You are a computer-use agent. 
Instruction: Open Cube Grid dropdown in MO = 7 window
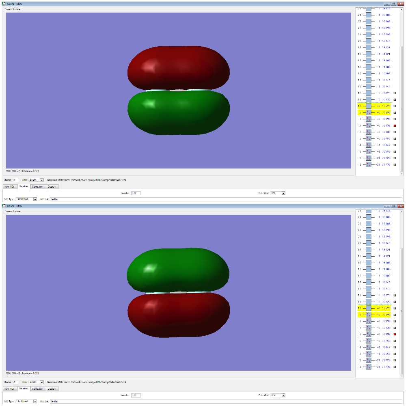278,193
